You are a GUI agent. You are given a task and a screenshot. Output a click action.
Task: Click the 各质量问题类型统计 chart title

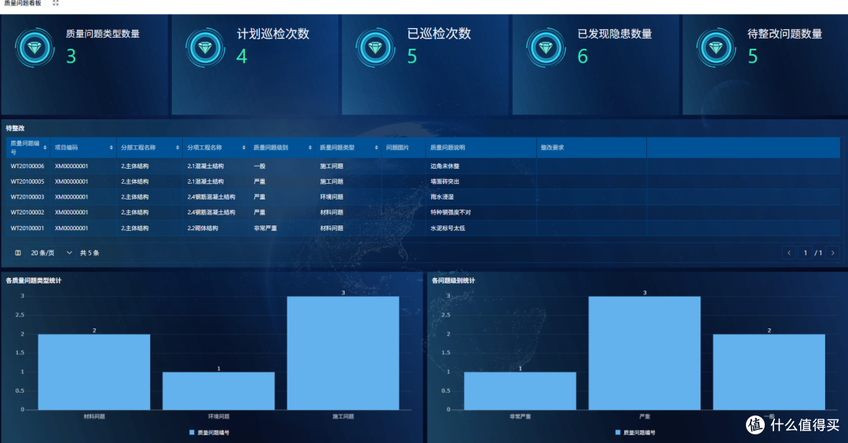34,280
